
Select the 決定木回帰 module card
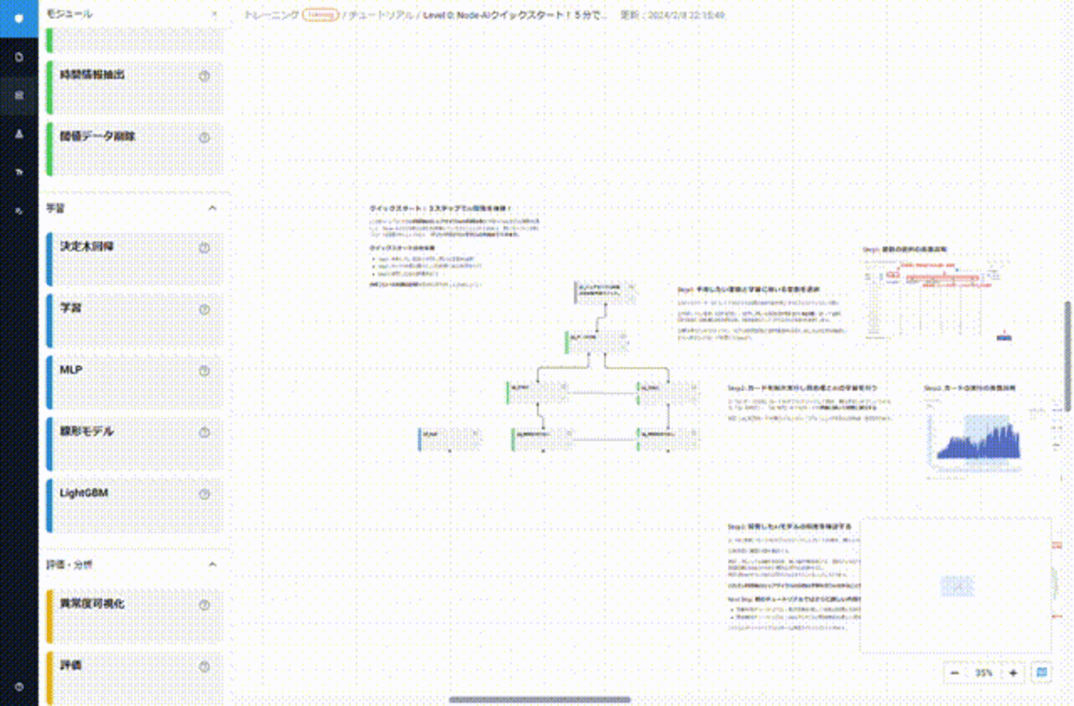(x=135, y=259)
